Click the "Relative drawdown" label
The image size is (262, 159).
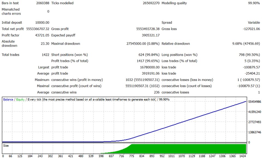pyautogui.click(x=175, y=44)
